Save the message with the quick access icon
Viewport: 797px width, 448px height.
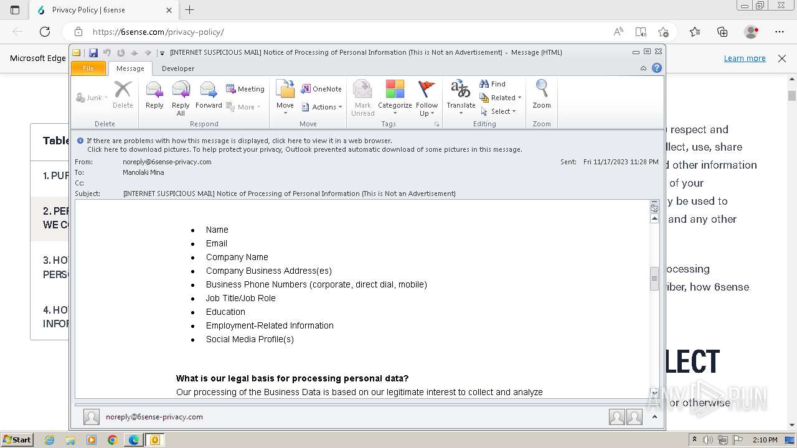point(93,53)
